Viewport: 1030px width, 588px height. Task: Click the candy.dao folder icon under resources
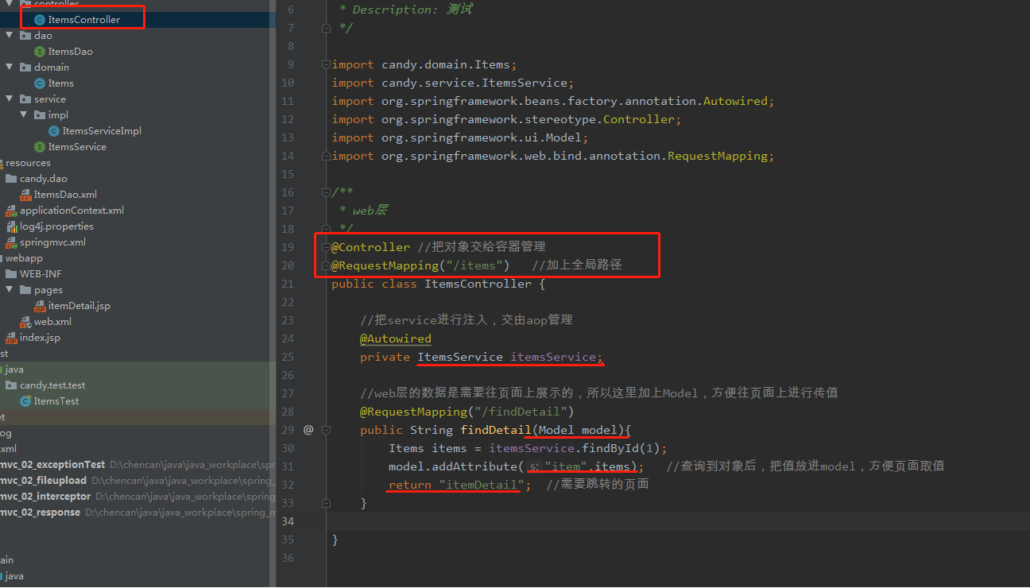(11, 179)
